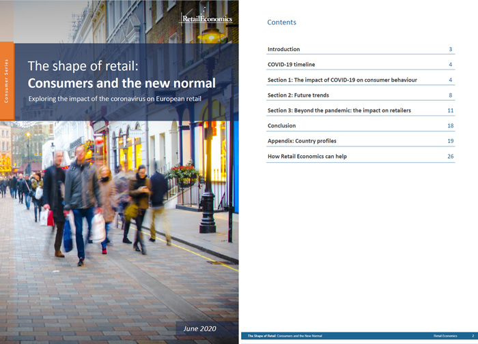The image size is (478, 344).
Task: Click the Contents heading
Action: pos(281,22)
